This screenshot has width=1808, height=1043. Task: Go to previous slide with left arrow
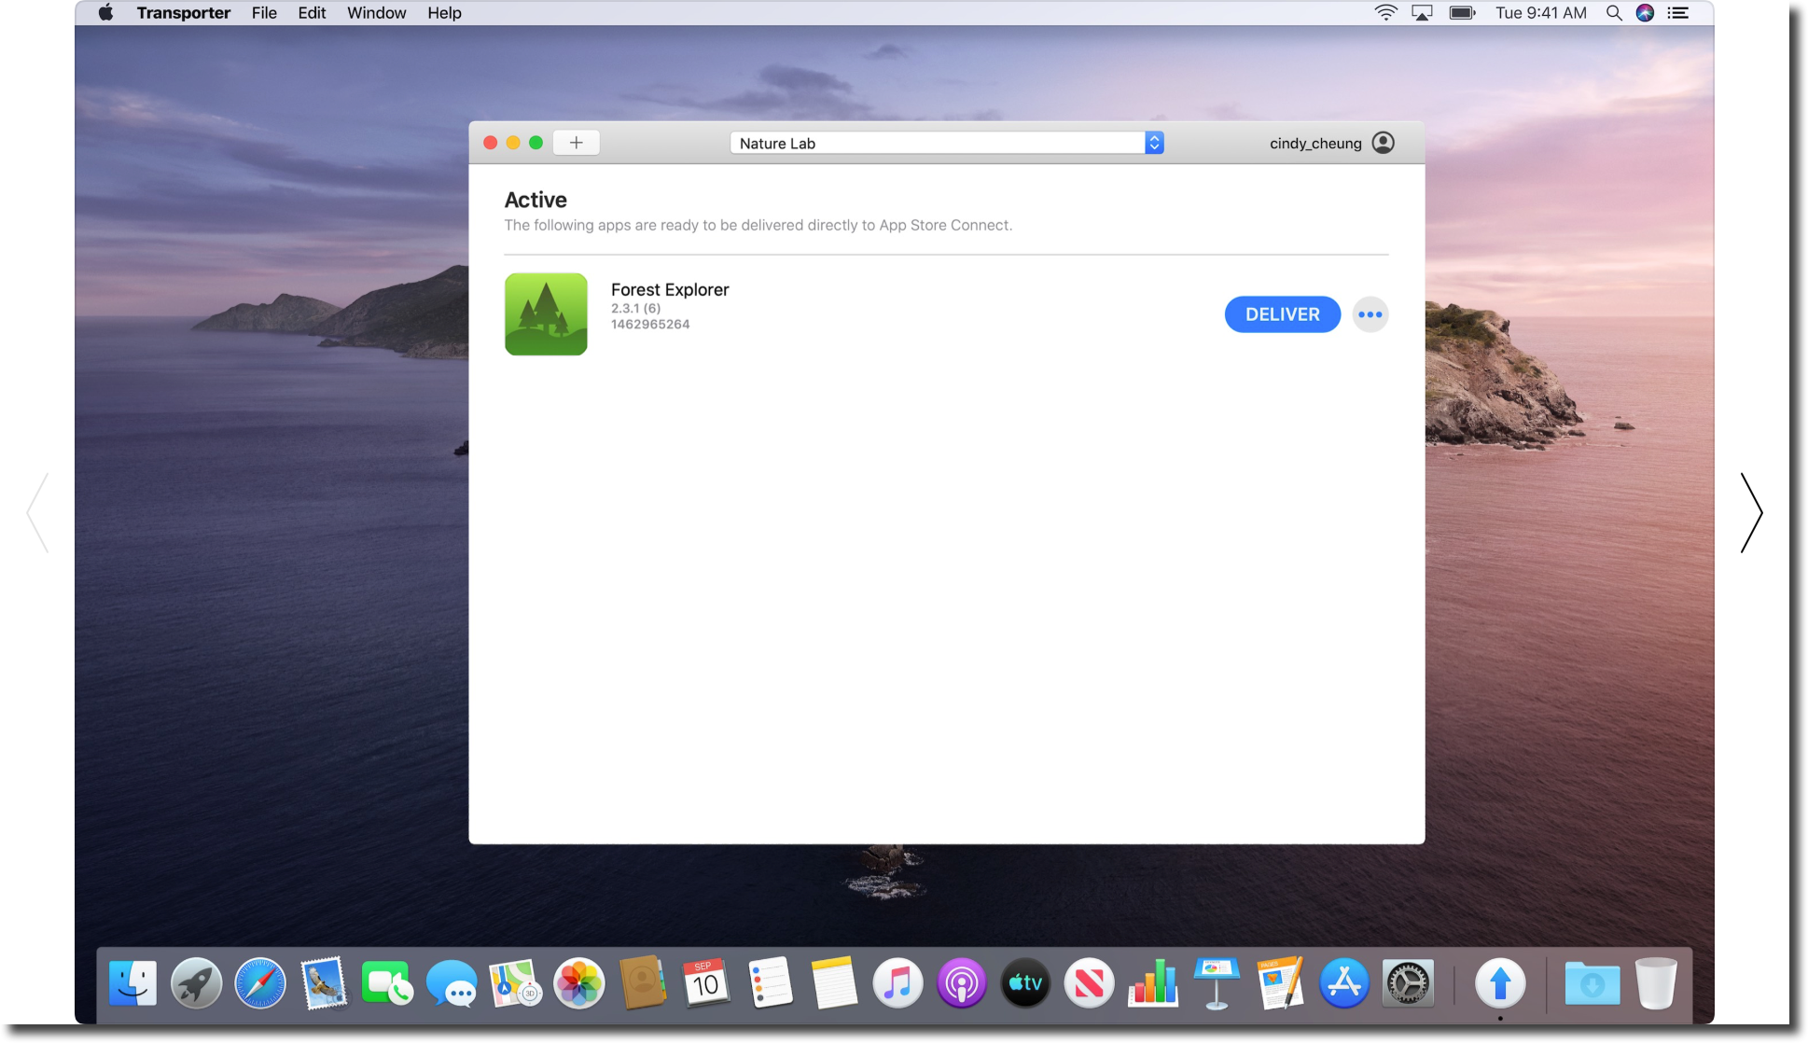point(37,513)
